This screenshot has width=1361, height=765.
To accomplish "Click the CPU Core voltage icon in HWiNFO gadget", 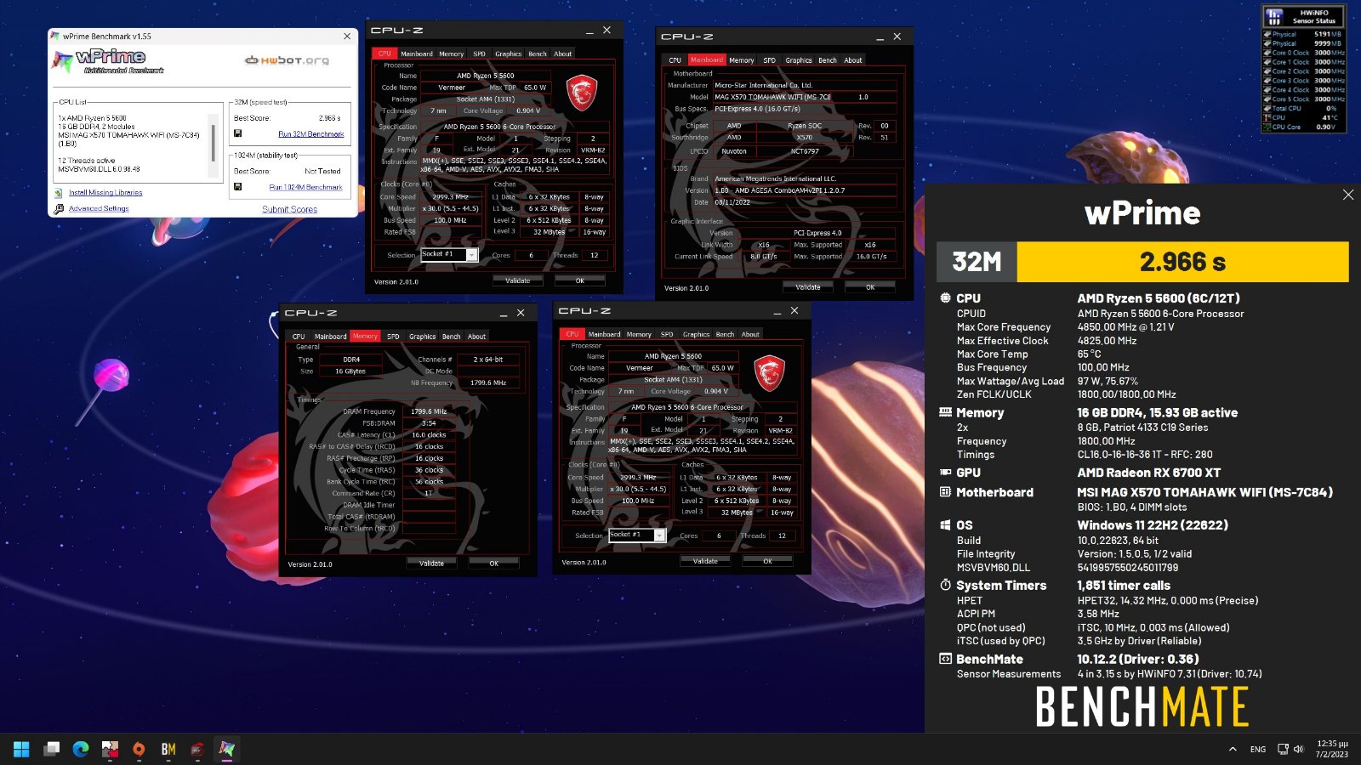I will pos(1267,127).
